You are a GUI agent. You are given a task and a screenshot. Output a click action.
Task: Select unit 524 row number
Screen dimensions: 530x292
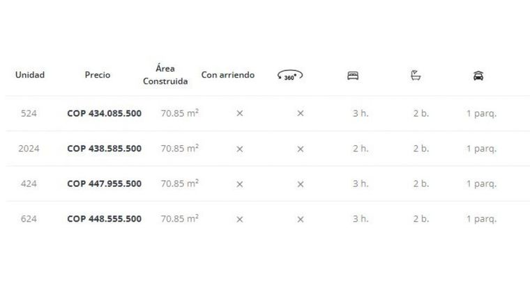pyautogui.click(x=29, y=113)
